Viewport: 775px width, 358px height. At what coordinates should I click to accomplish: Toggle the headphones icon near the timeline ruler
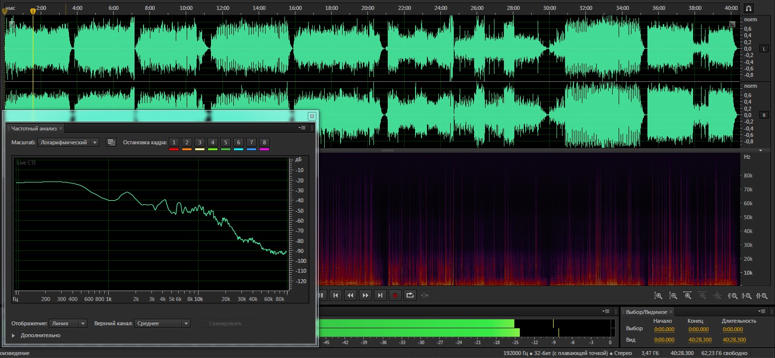tap(749, 8)
